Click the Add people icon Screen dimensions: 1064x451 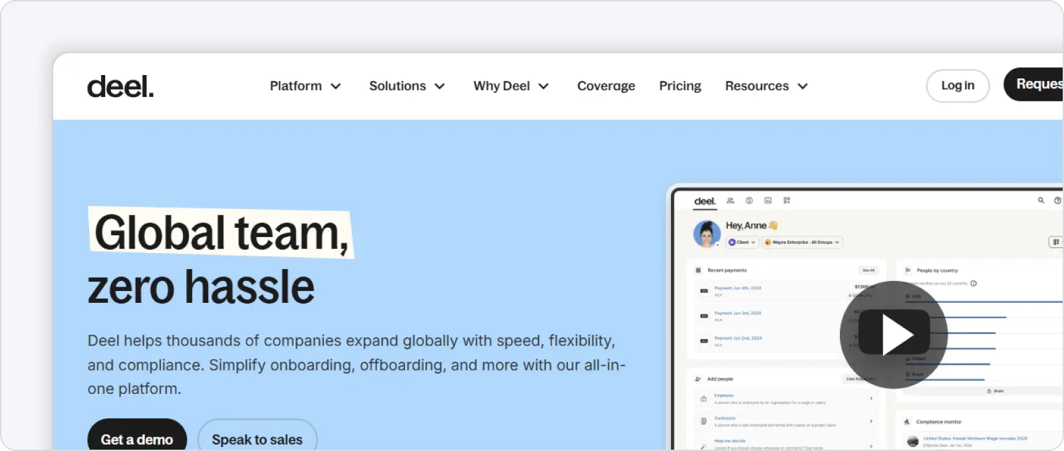click(698, 379)
